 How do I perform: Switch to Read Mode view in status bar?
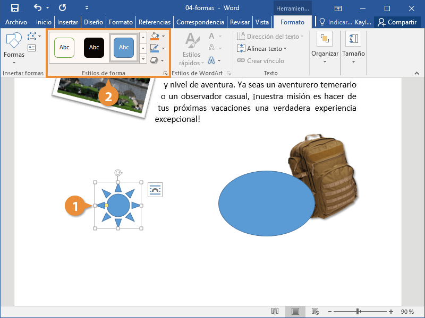tap(275, 312)
